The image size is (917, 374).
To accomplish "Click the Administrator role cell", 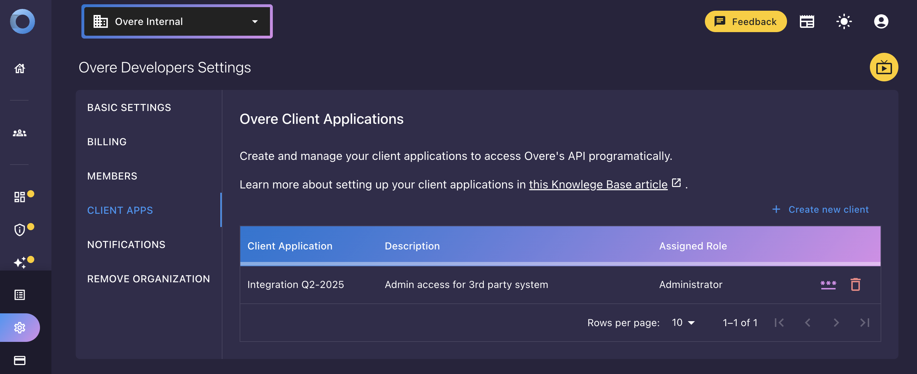I will click(x=691, y=284).
